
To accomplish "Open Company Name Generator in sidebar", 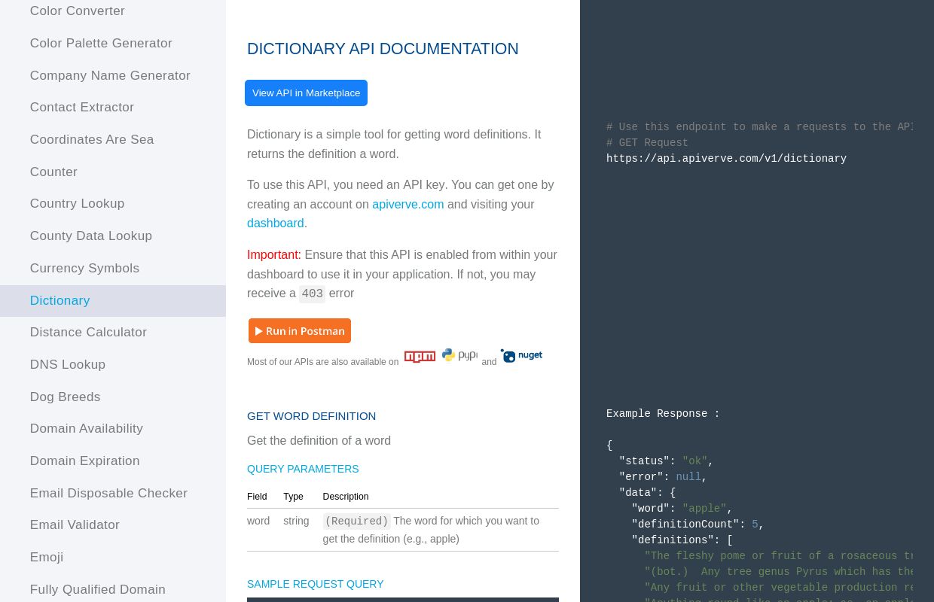I will [113, 76].
